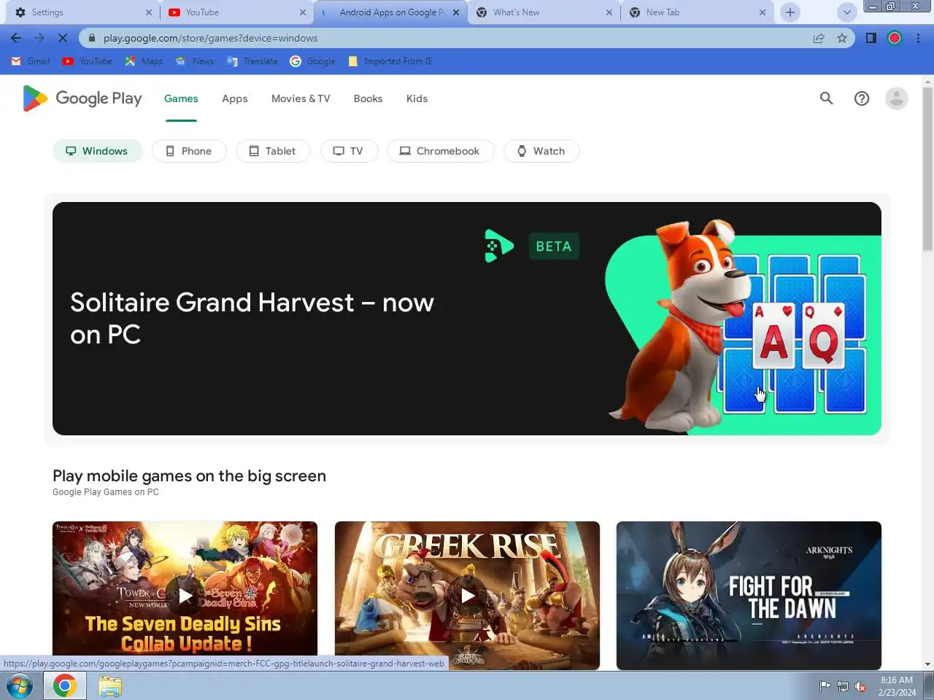This screenshot has width=934, height=700.
Task: Select the Chromebook device filter
Action: [x=440, y=151]
